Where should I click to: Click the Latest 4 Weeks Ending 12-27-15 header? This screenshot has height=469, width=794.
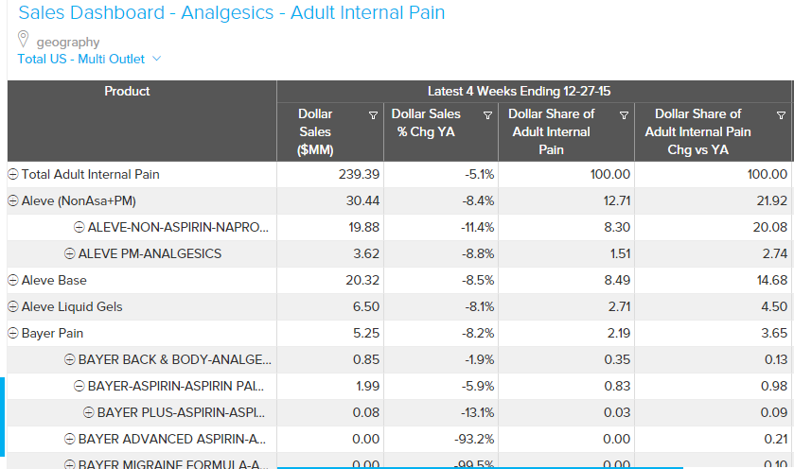pyautogui.click(x=533, y=92)
